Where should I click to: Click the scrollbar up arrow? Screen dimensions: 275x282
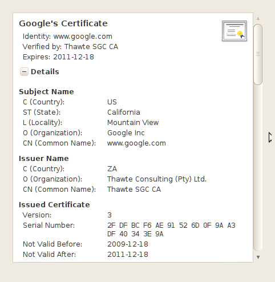click(x=258, y=18)
